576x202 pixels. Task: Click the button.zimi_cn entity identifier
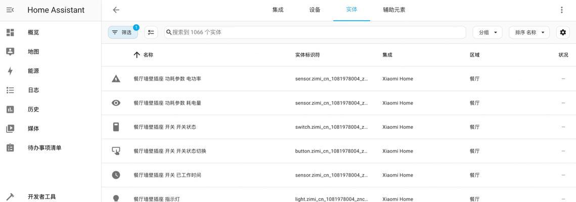(x=331, y=150)
